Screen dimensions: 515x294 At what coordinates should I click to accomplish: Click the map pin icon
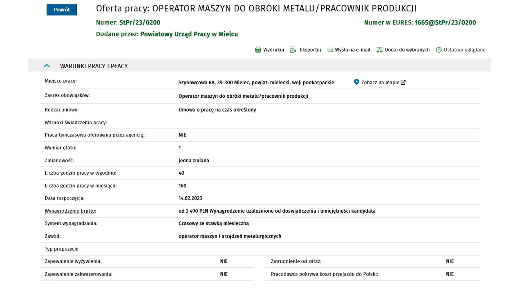pos(356,82)
